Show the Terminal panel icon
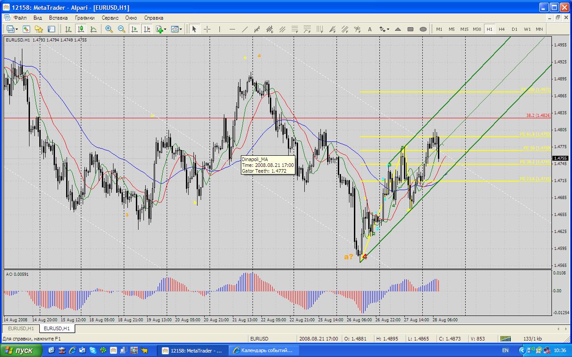This screenshot has width=572, height=357. click(x=51, y=29)
